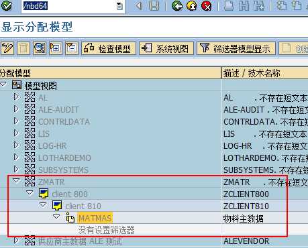Expand the LOG-HR model view node
This screenshot has width=308, height=248.
16,145
